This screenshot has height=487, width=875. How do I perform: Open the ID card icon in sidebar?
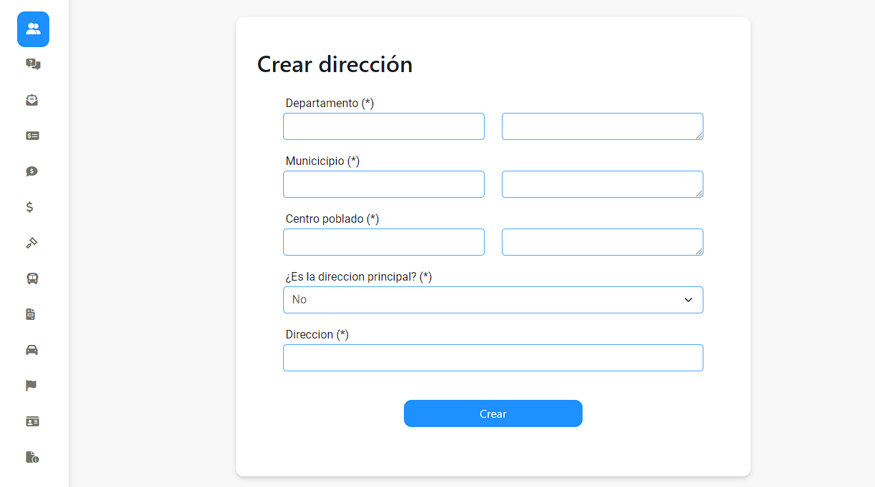[32, 421]
